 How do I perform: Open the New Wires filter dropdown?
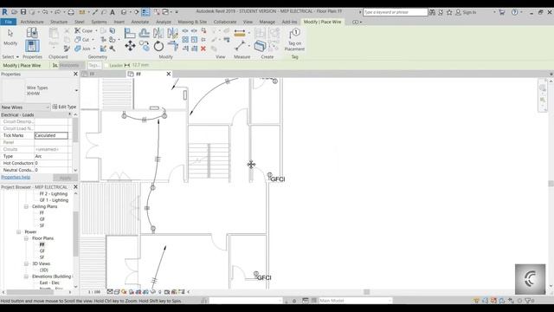coord(25,107)
